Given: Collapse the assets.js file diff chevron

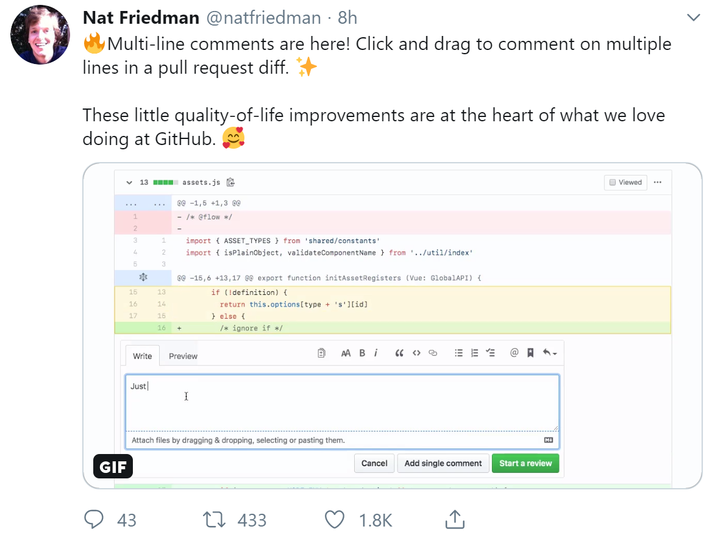Looking at the screenshot, I should [x=129, y=182].
